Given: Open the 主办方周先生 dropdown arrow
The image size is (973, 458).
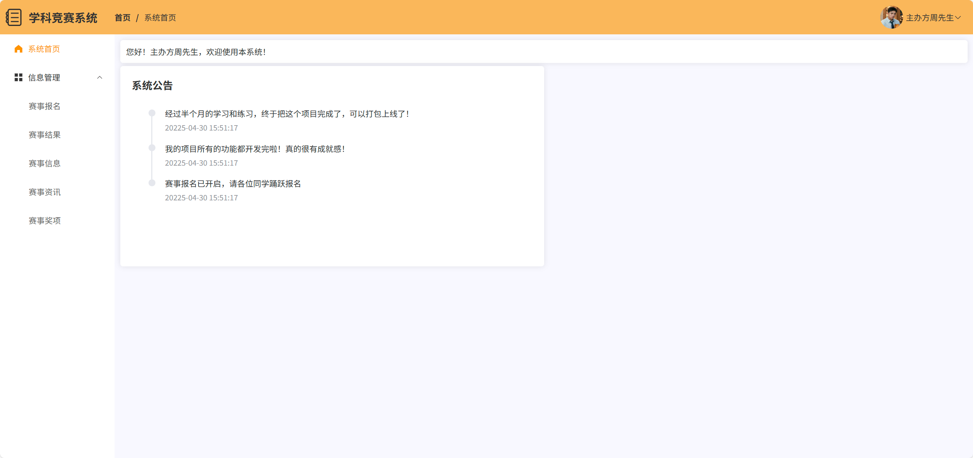Looking at the screenshot, I should click(x=958, y=18).
